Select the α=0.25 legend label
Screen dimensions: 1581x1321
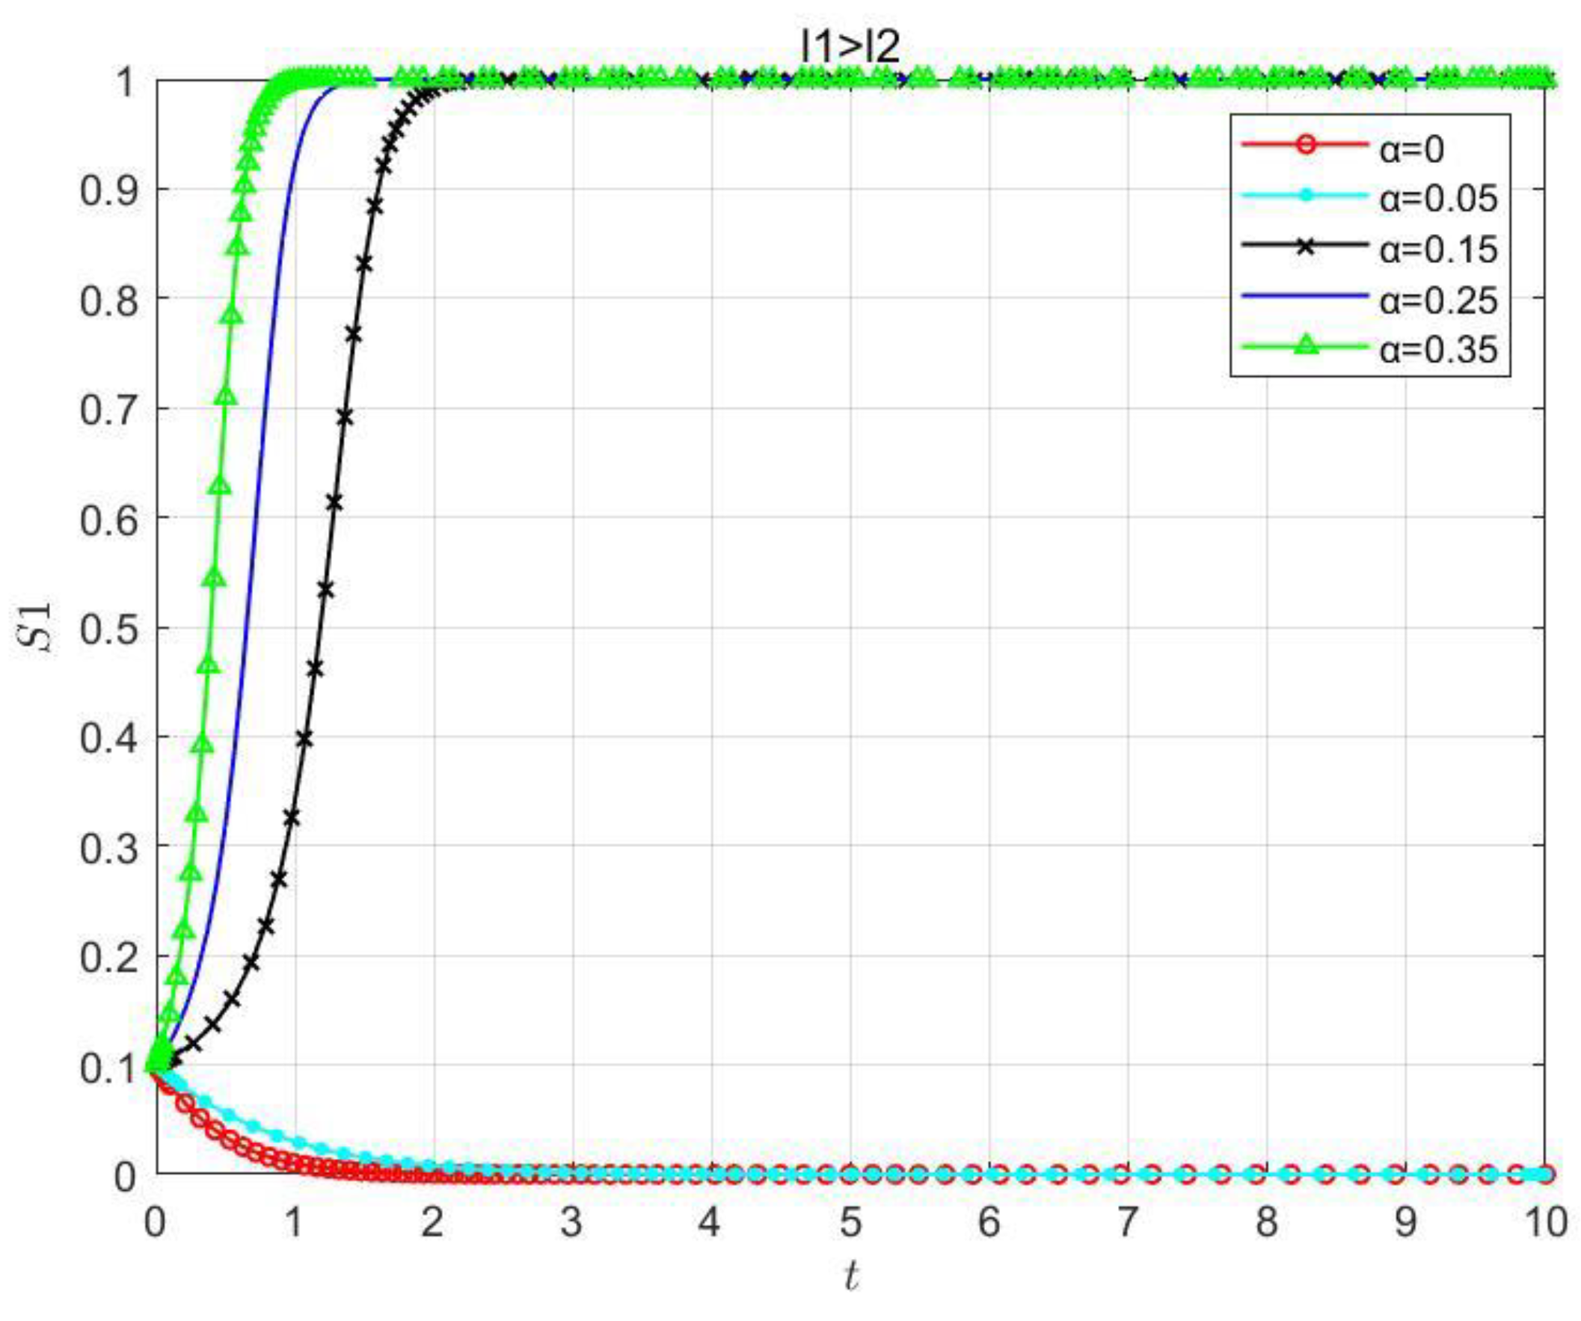(1438, 300)
